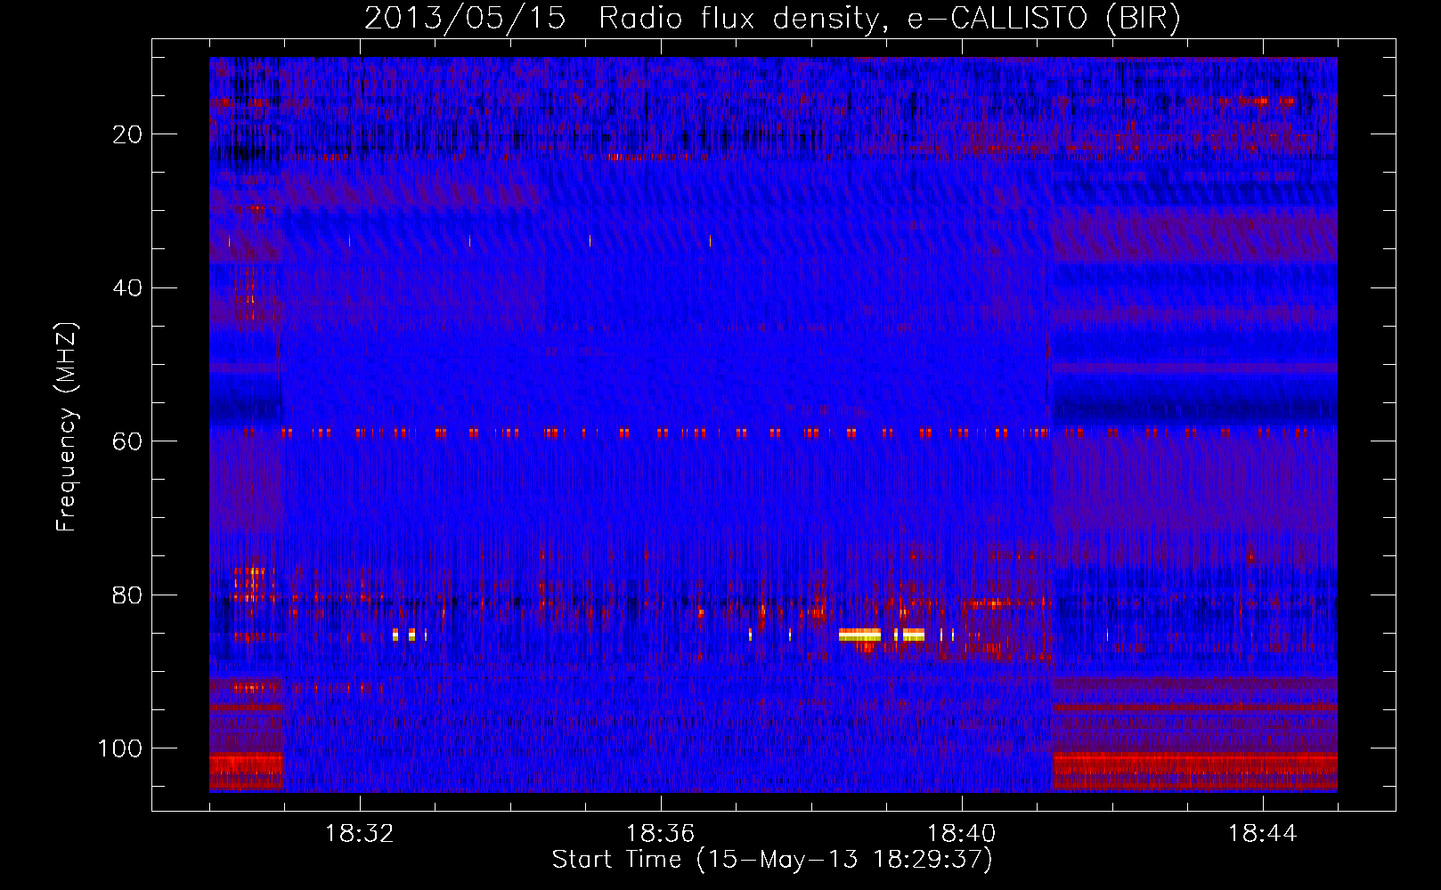
Task: Click the 80 frequency tick label
Action: point(127,595)
